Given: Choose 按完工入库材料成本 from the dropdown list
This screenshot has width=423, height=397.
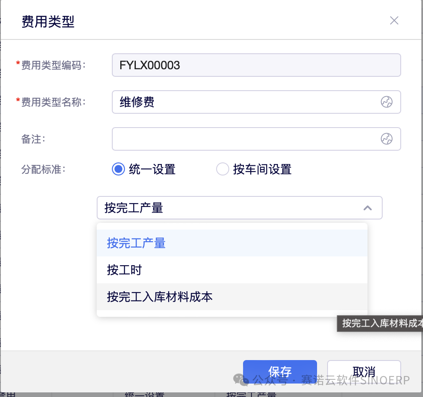Looking at the screenshot, I should (160, 297).
